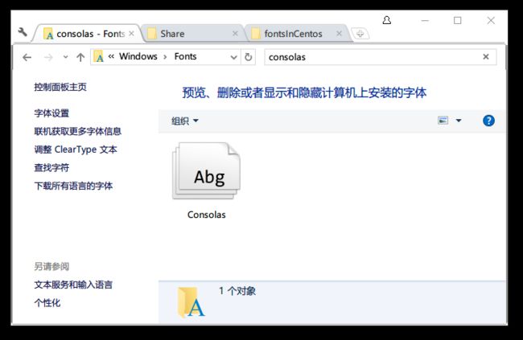Open 下载所有语言的字体 link

click(73, 186)
